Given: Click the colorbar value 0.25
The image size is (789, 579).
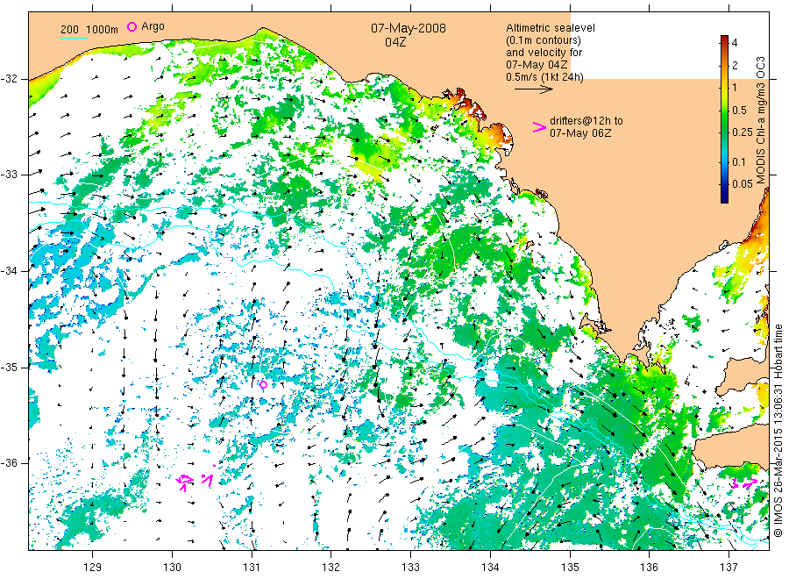Looking at the screenshot, I should (742, 132).
